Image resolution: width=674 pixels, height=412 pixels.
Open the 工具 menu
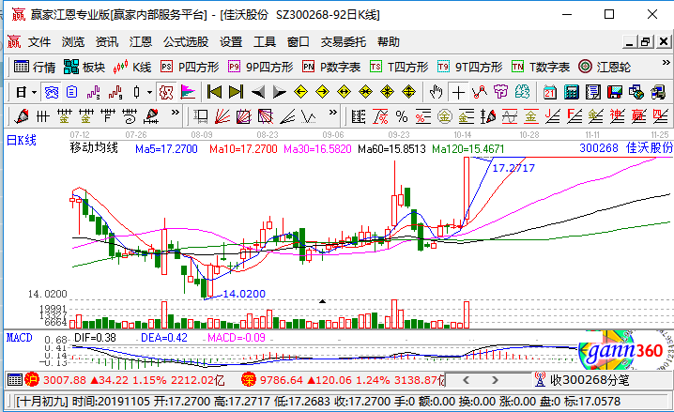click(265, 41)
